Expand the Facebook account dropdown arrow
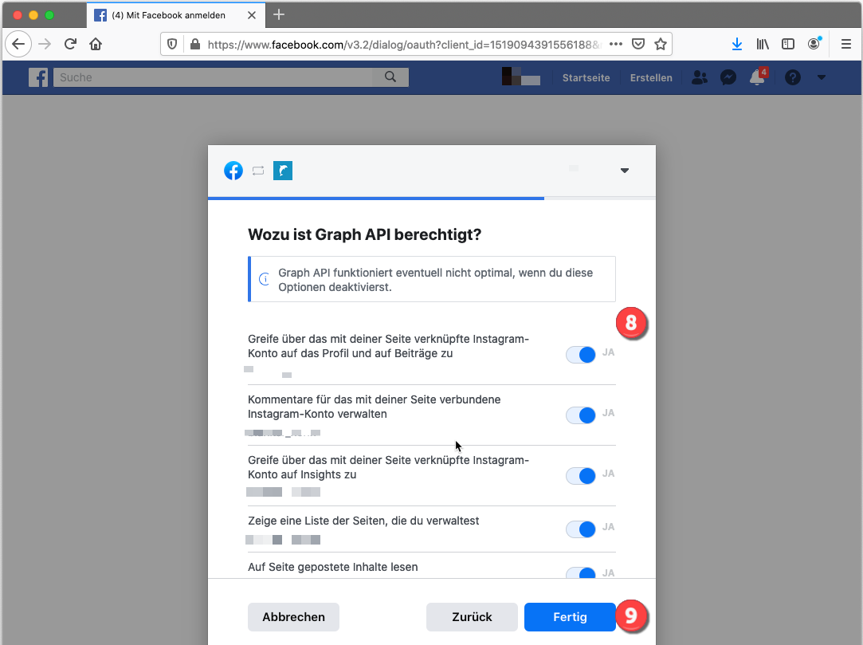Image resolution: width=863 pixels, height=645 pixels. coord(822,77)
